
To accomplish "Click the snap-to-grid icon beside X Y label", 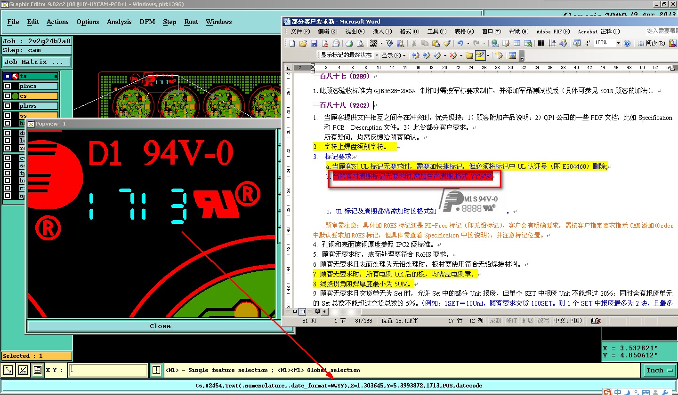I will click(38, 370).
